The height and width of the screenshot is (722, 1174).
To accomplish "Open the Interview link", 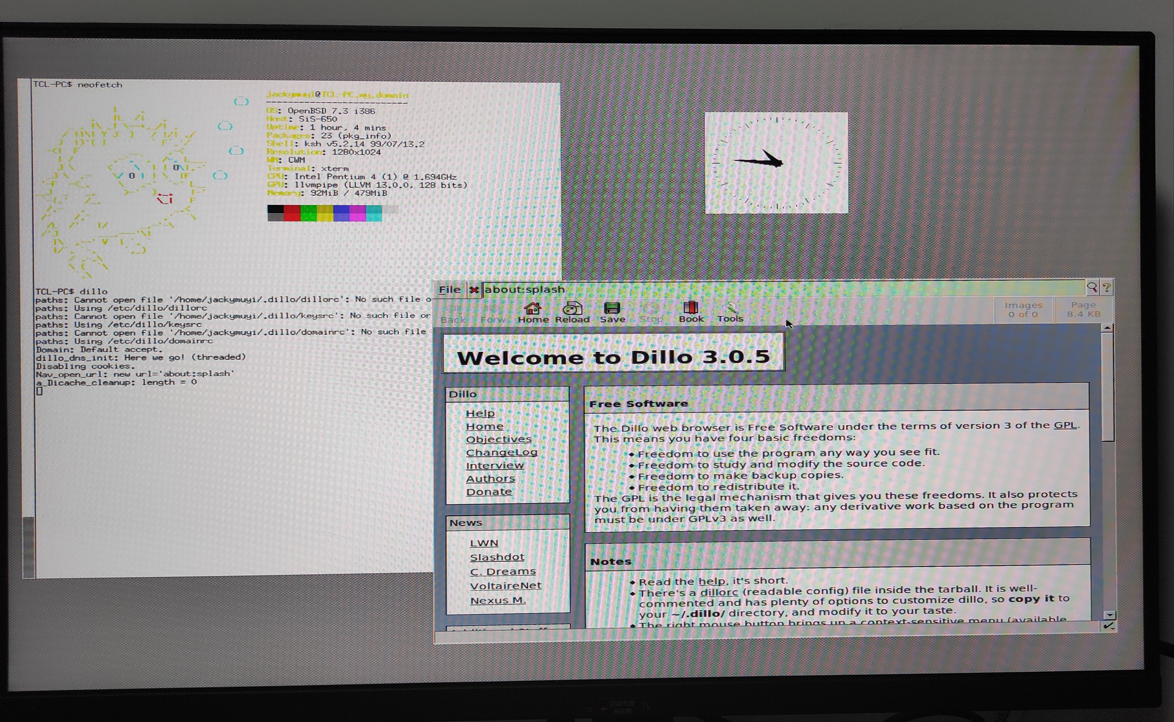I will (494, 465).
